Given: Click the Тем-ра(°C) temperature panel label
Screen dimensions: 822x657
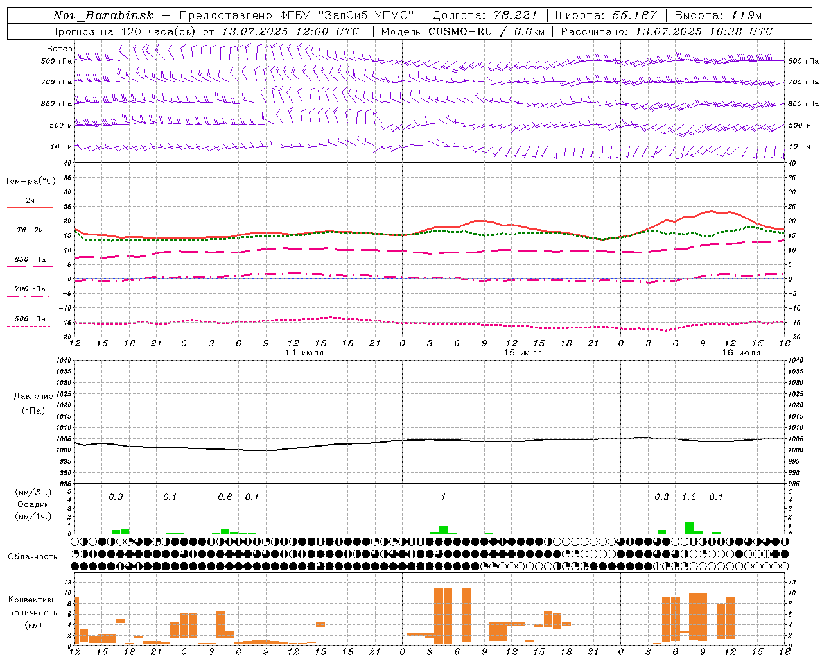Looking at the screenshot, I should click(30, 182).
